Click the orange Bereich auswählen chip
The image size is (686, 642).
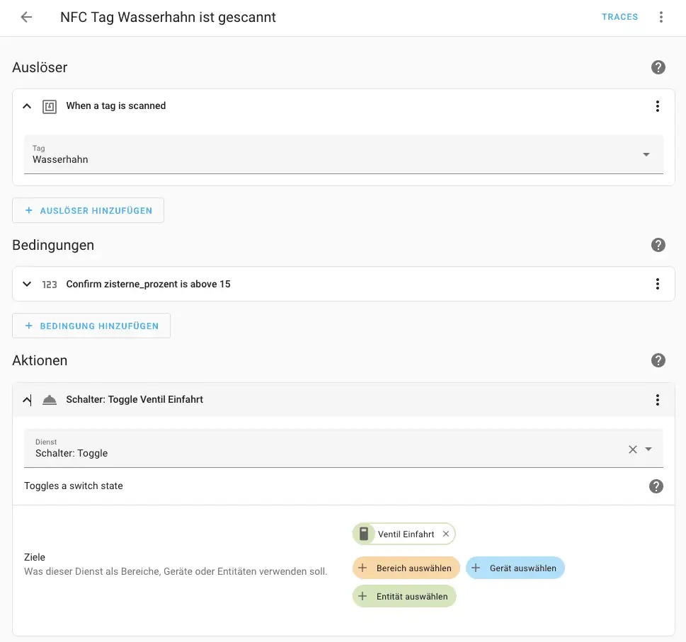406,568
